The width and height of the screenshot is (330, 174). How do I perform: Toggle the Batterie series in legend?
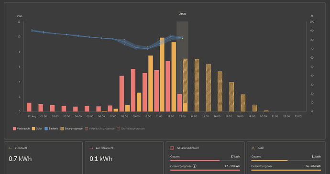pyautogui.click(x=51, y=129)
